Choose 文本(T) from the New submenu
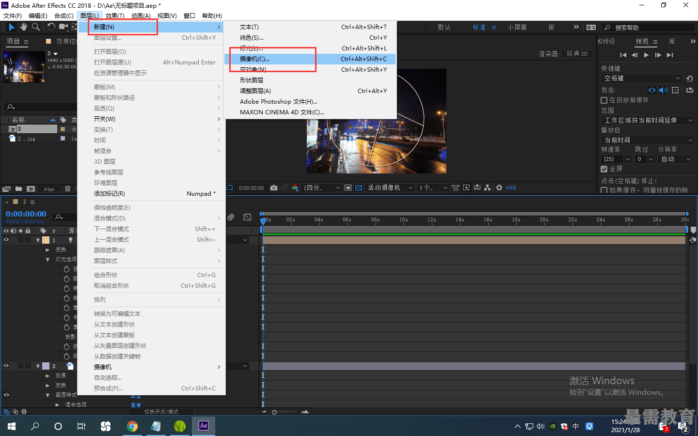The width and height of the screenshot is (698, 436). coord(310,27)
